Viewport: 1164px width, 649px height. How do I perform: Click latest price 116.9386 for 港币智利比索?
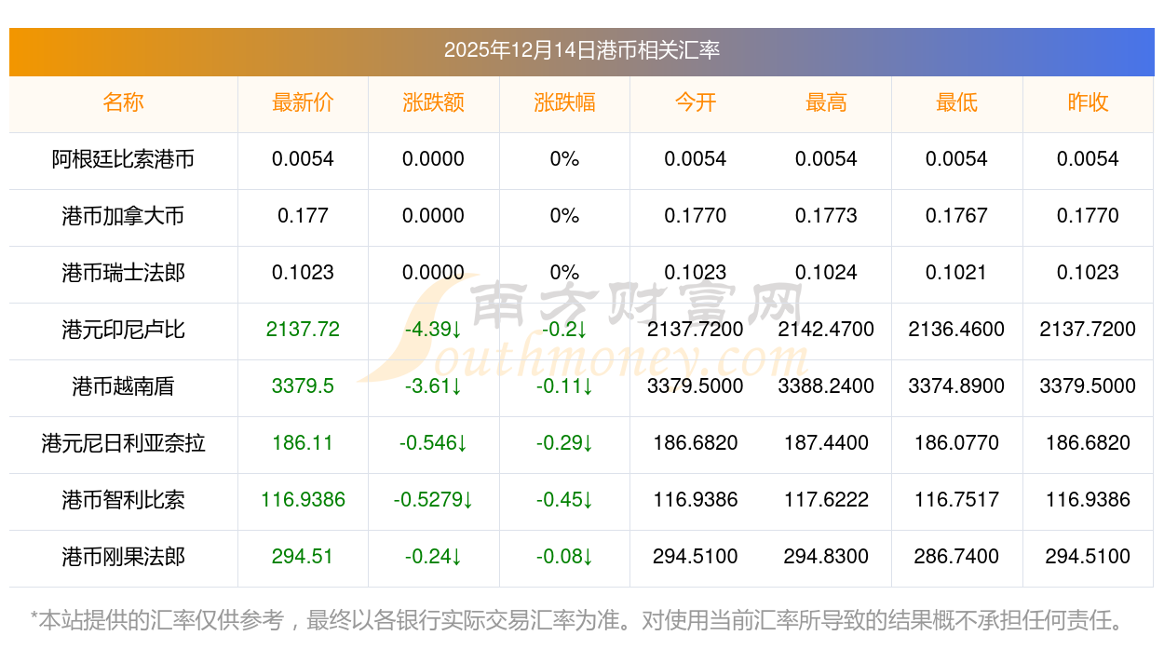point(303,500)
